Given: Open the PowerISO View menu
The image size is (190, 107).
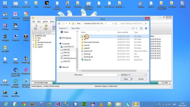Looking at the screenshot, I should click(39, 22).
